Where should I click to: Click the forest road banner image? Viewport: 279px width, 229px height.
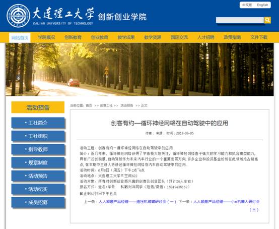coord(139,70)
